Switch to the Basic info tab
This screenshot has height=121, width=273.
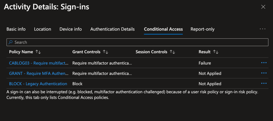pyautogui.click(x=16, y=29)
